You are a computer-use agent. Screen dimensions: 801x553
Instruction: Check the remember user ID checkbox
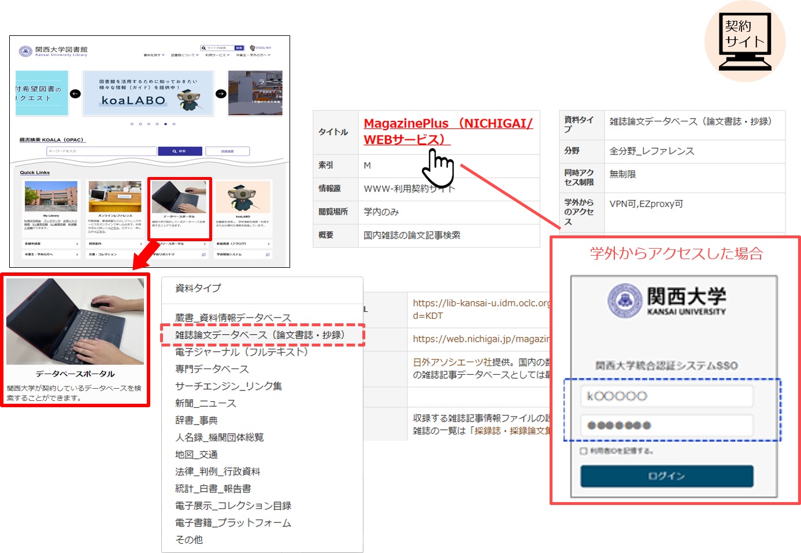tap(584, 451)
